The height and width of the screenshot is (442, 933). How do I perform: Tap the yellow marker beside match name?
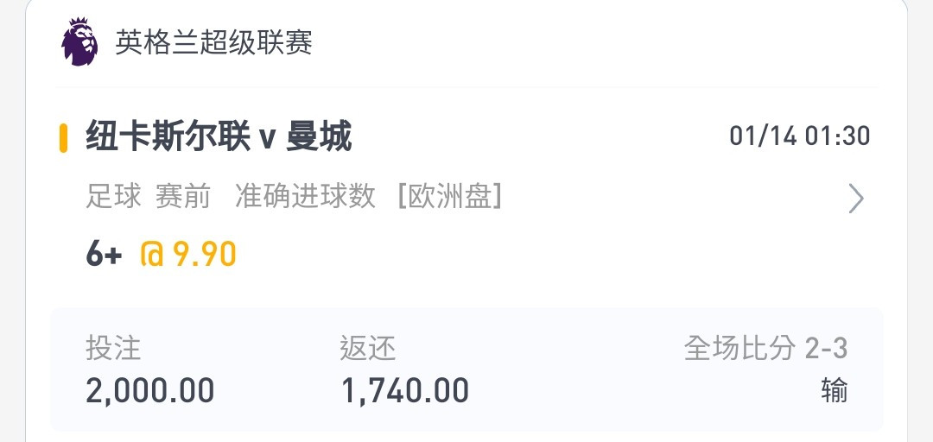pyautogui.click(x=63, y=138)
